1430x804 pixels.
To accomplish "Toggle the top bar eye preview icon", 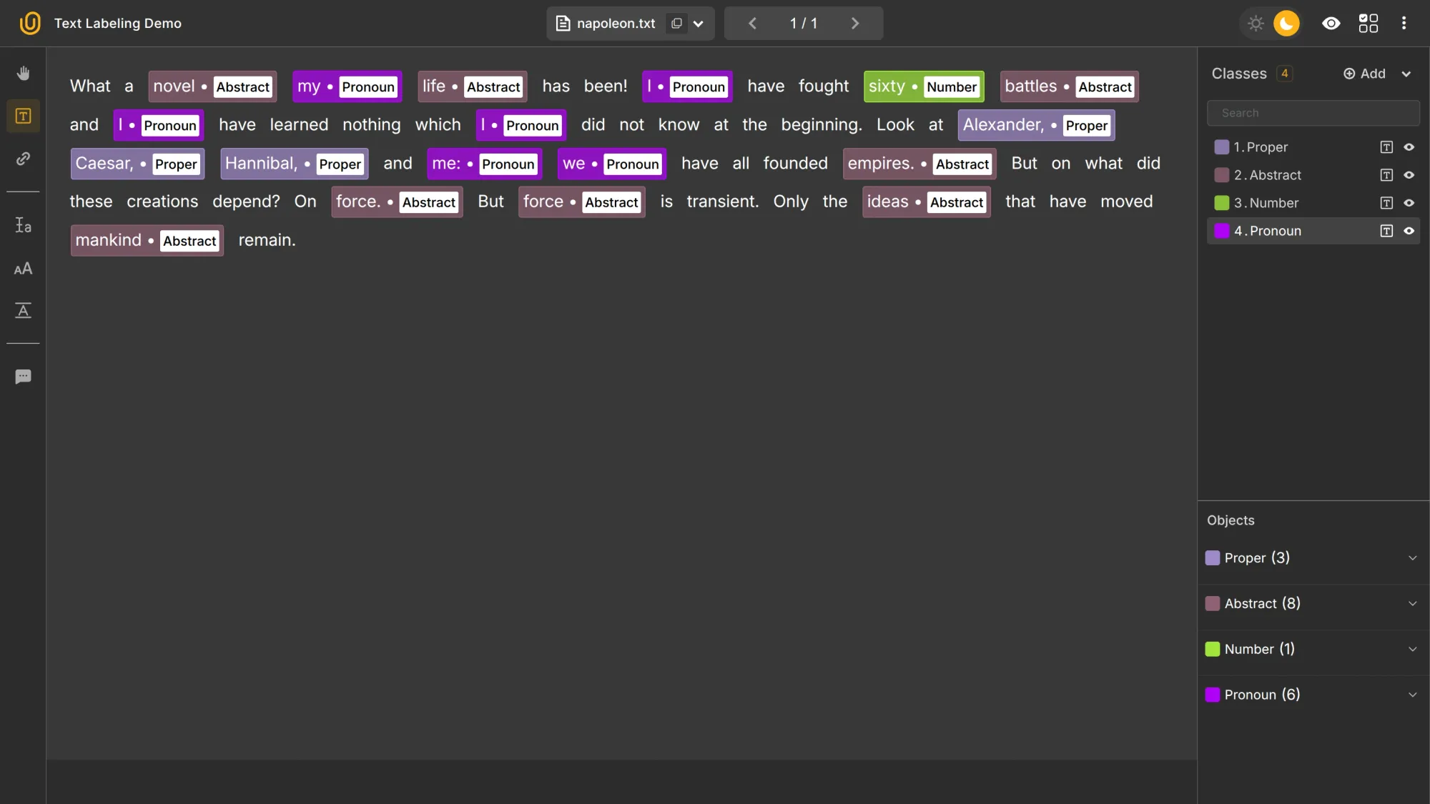I will pyautogui.click(x=1331, y=24).
